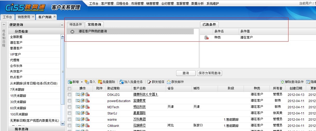Open dropdown arrow next to 新增

coord(82,82)
